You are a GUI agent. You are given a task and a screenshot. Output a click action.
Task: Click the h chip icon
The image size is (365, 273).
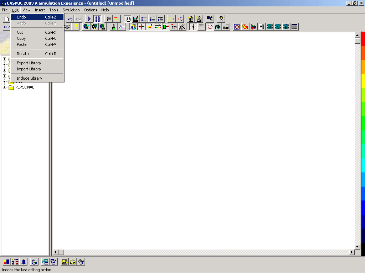tap(286, 27)
